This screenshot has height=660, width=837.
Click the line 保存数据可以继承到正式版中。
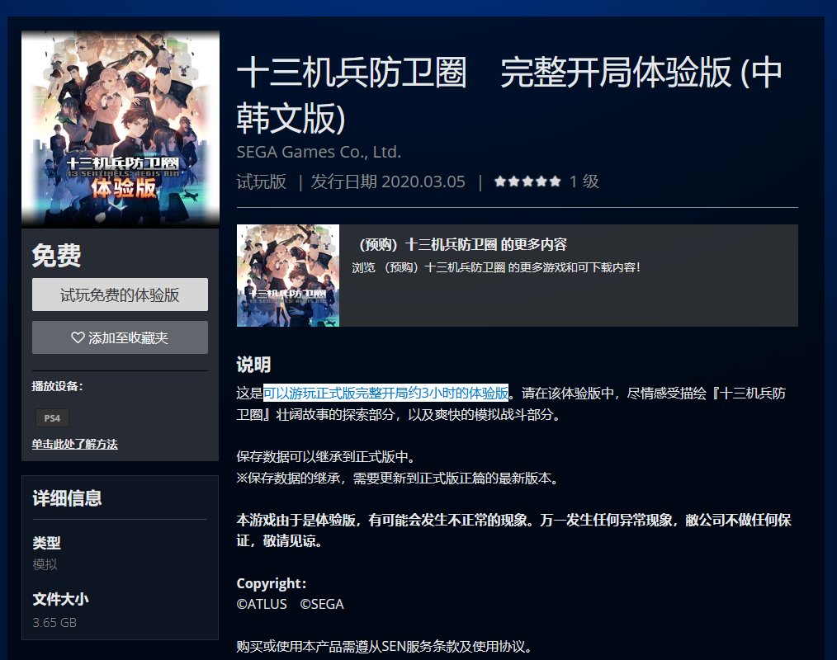(325, 457)
